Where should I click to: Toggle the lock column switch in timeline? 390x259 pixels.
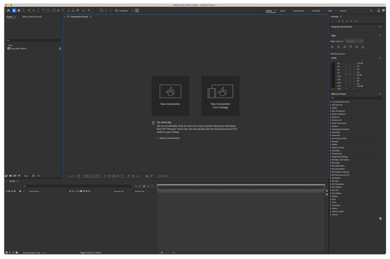tap(15, 191)
